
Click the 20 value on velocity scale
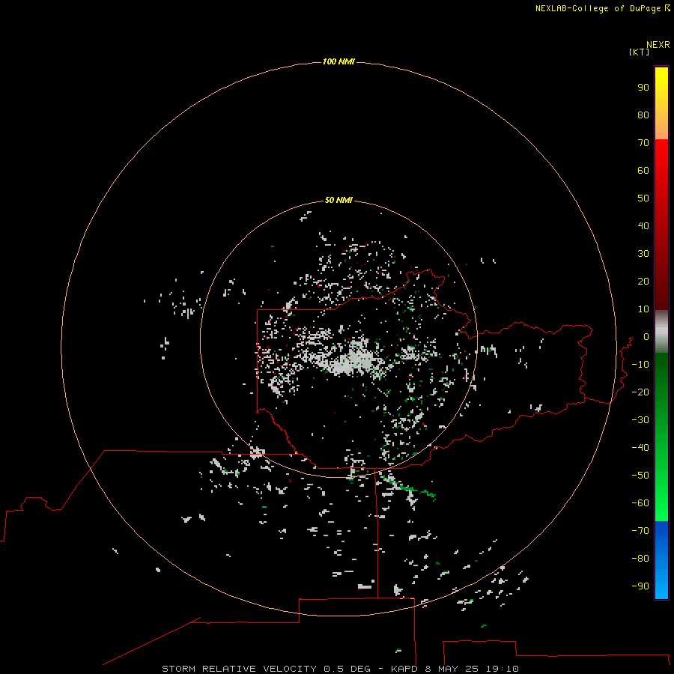pyautogui.click(x=643, y=282)
